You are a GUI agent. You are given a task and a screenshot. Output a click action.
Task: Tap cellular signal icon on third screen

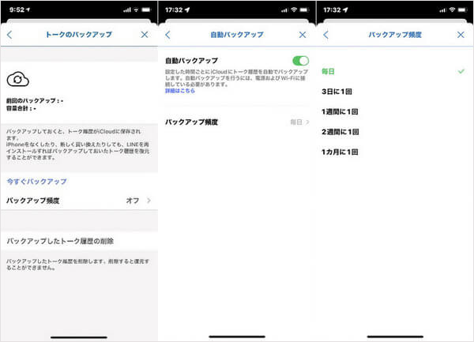coord(443,10)
